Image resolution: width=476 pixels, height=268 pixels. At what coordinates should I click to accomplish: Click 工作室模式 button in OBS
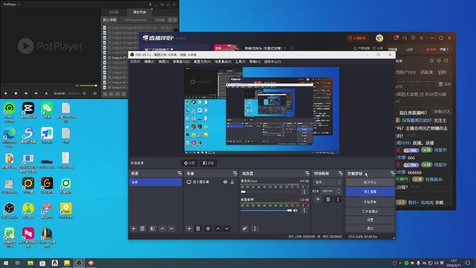point(370,211)
